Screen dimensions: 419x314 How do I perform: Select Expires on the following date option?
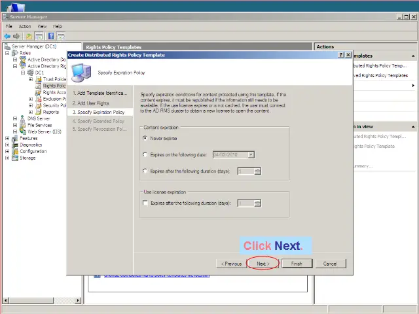[145, 154]
